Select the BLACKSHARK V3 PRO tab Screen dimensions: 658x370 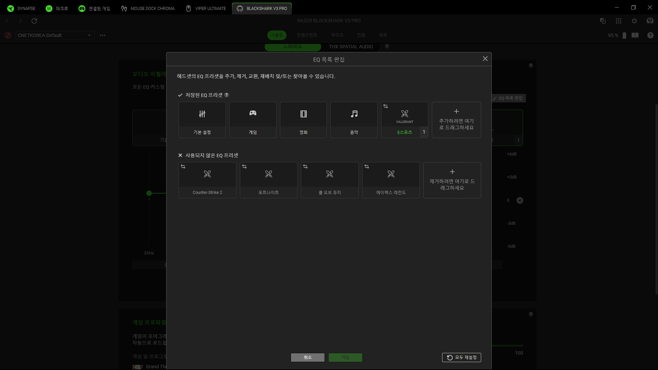click(262, 9)
